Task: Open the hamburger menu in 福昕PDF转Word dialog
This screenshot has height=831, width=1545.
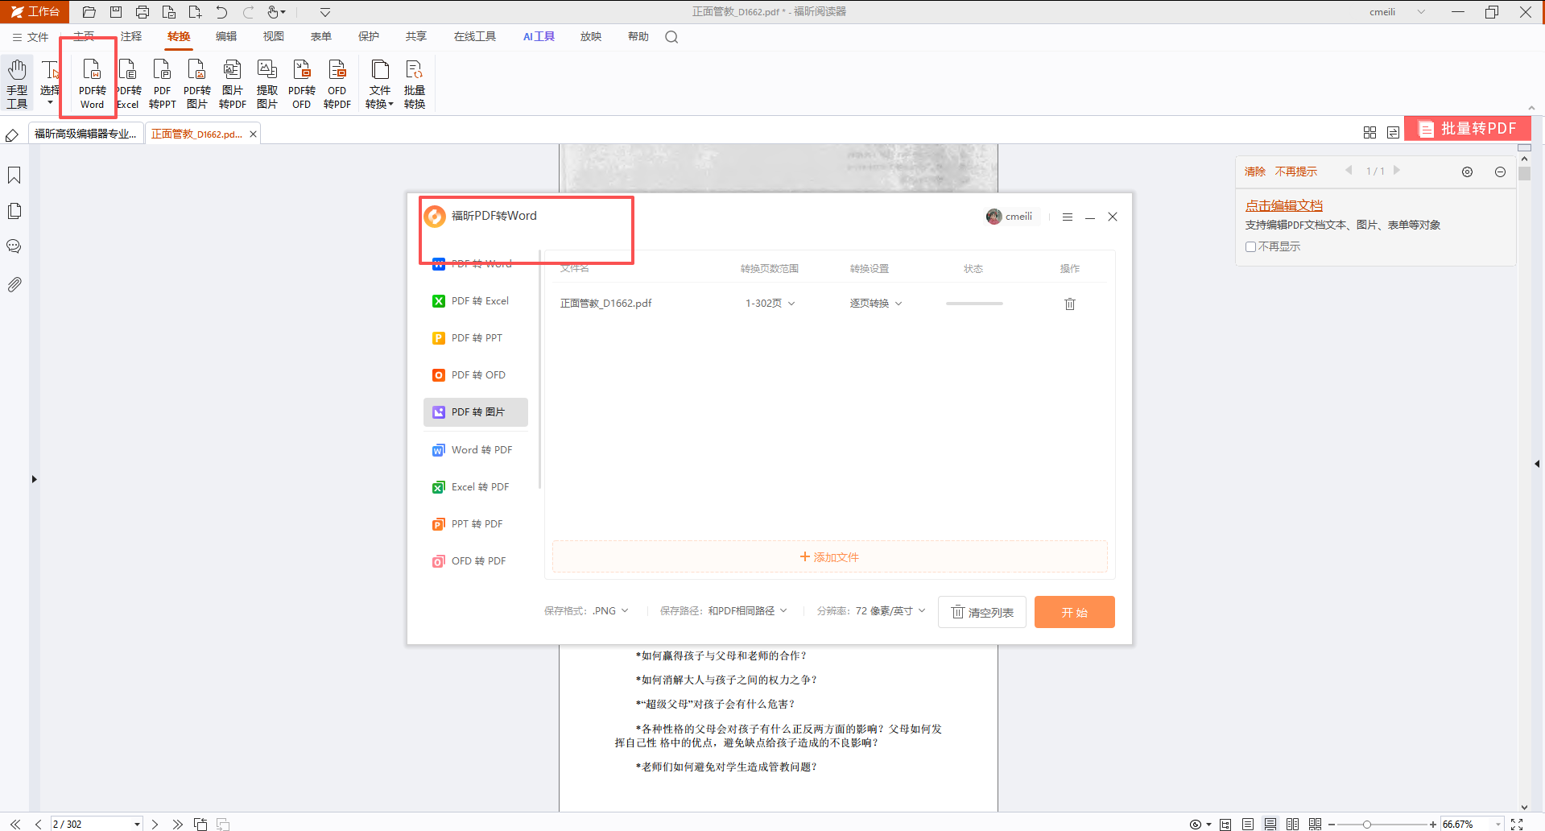Action: click(1068, 217)
